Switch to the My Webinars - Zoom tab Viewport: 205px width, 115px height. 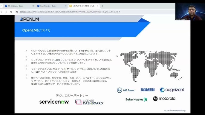point(19,6)
